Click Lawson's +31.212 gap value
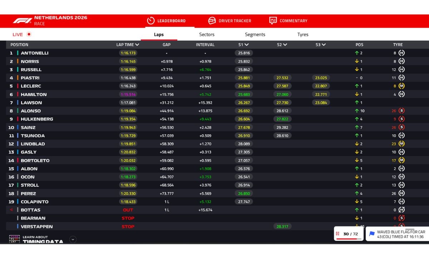This screenshot has height=260, width=429. pos(167,103)
